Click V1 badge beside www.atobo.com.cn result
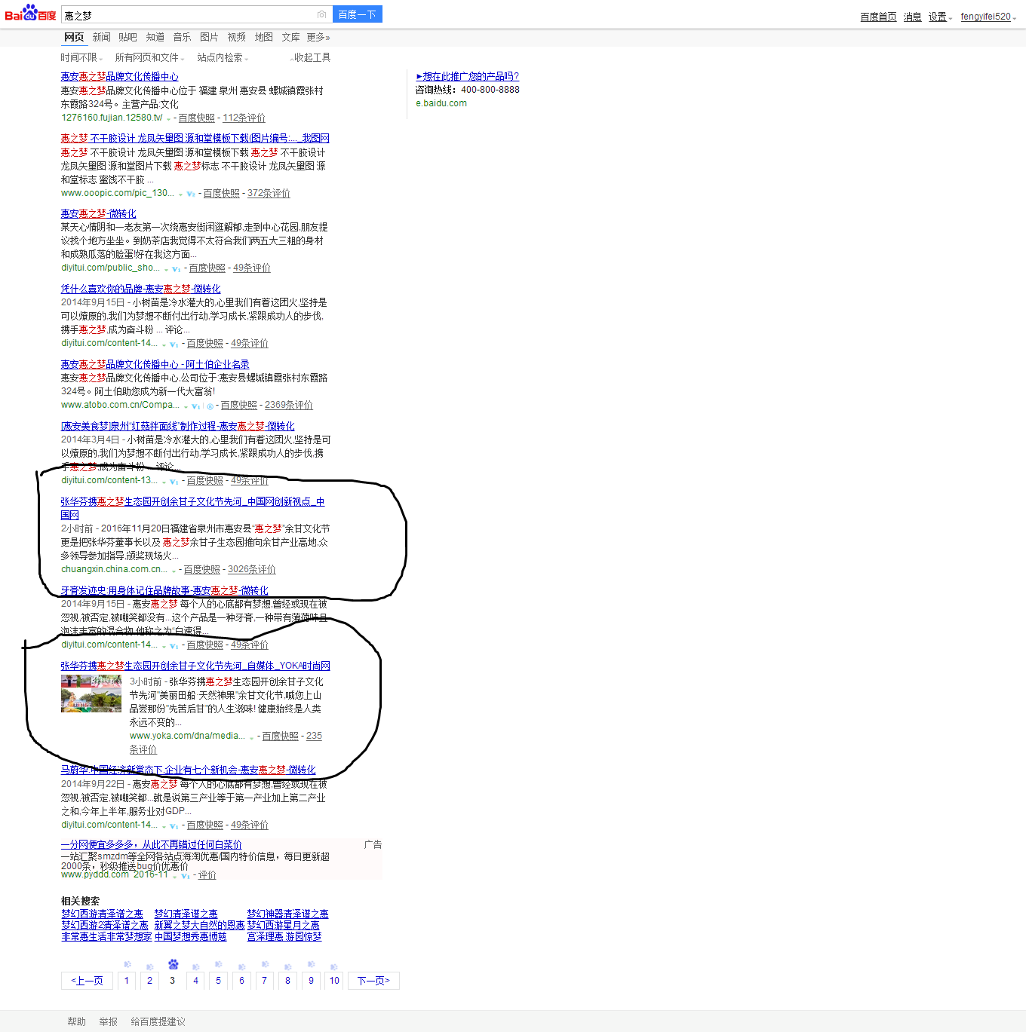 tap(195, 406)
